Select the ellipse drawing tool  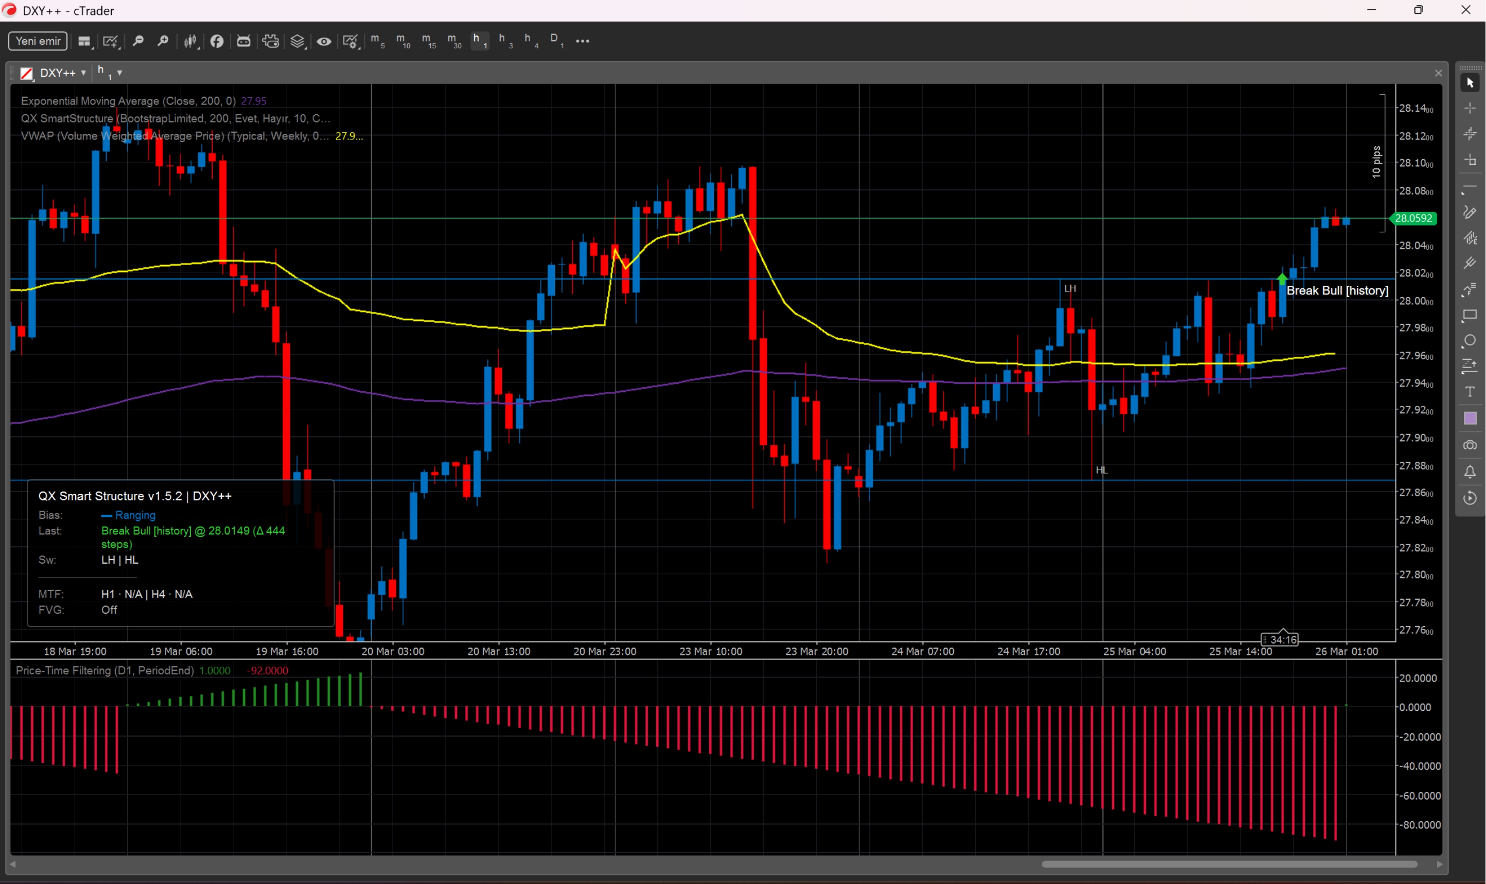click(1470, 340)
